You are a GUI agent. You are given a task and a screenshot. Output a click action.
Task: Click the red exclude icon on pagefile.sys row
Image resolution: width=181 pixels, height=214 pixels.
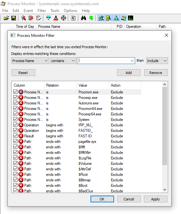point(21,141)
